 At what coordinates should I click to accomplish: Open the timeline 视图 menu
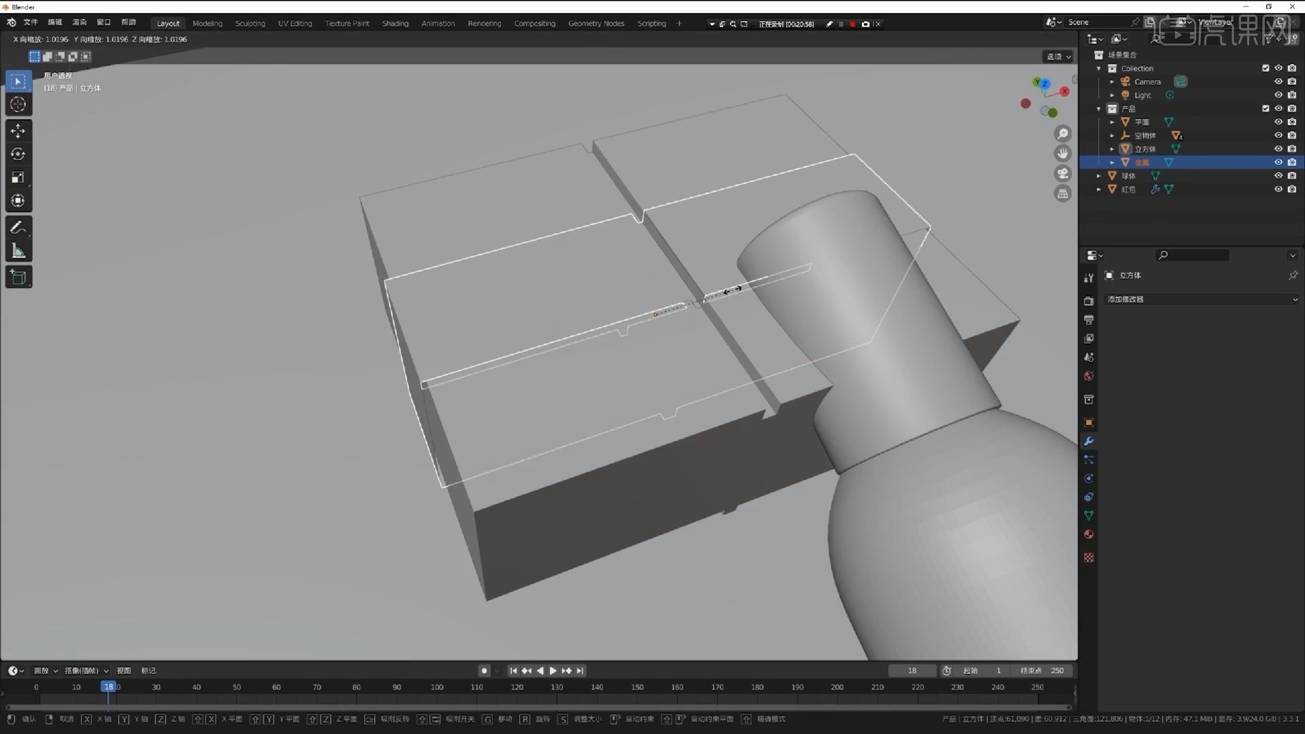pyautogui.click(x=124, y=671)
